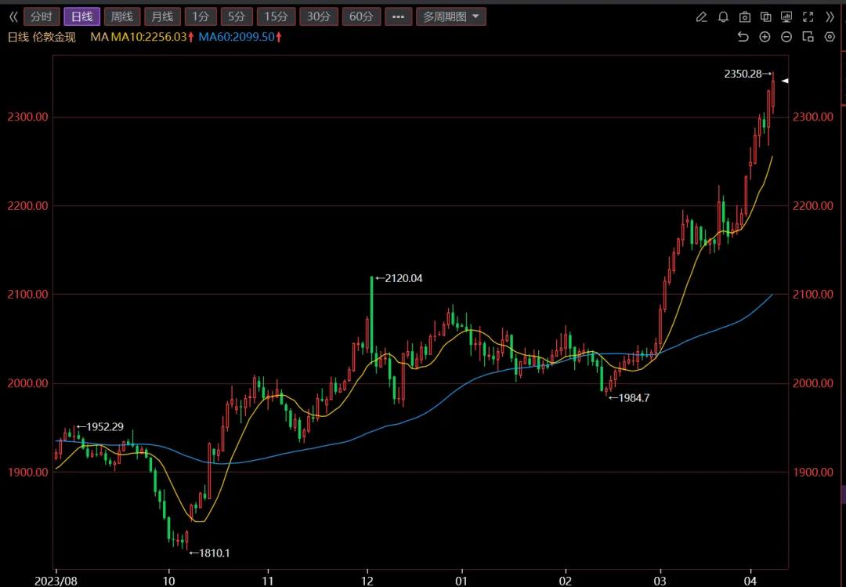Viewport: 846px width, 587px height.
Task: Zoom out the chart with minus icon
Action: coord(786,37)
